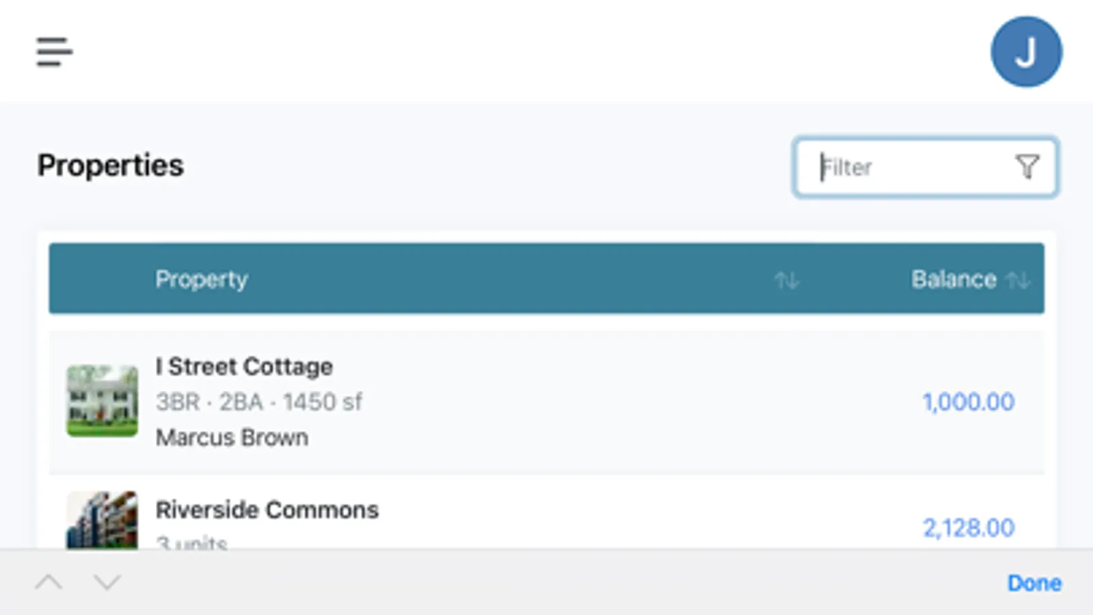1093x615 pixels.
Task: Jump to next field with down chevron
Action: [x=107, y=582]
